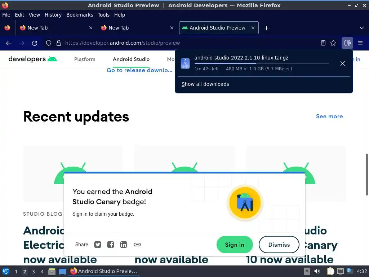This screenshot has width=369, height=277.
Task: Click the download progress bar
Action: pos(262,63)
